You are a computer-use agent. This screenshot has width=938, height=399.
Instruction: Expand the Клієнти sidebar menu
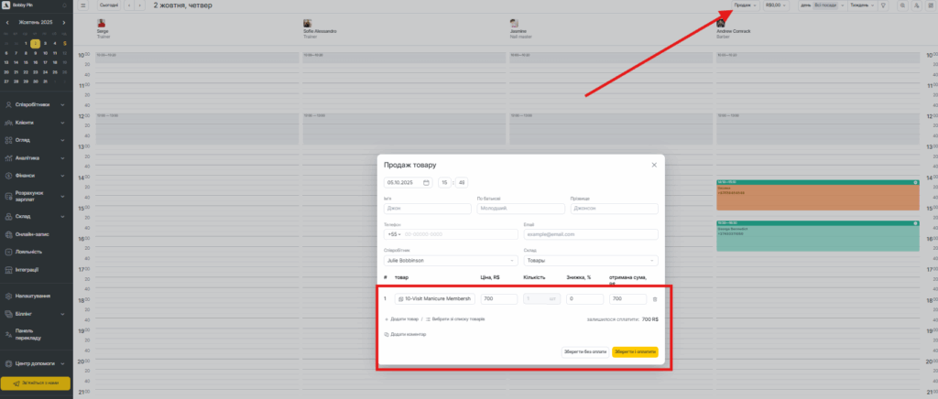(x=36, y=124)
